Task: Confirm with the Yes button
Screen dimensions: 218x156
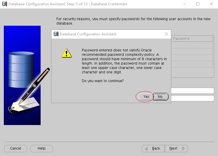Action: [x=146, y=97]
